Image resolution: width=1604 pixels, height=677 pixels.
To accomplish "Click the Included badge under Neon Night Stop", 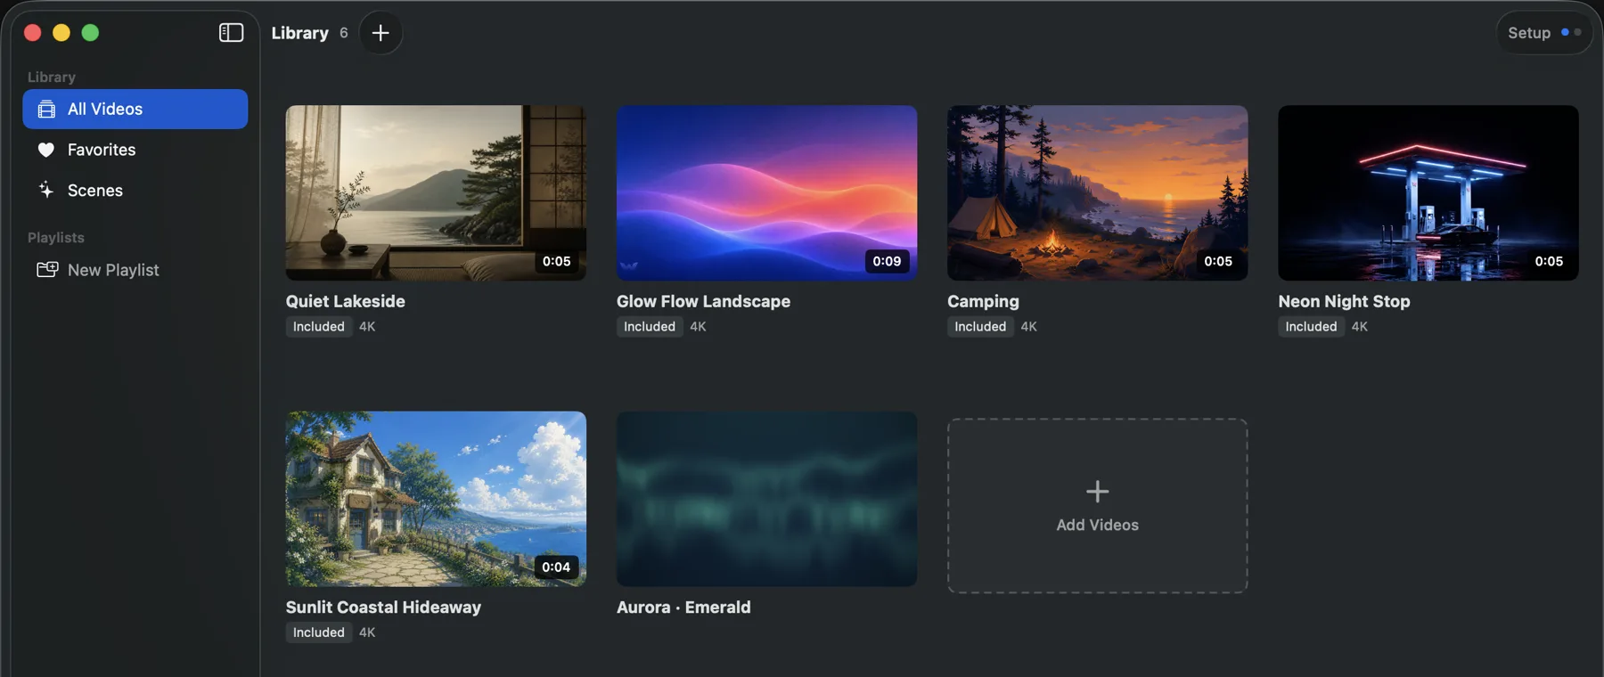I will [1311, 327].
